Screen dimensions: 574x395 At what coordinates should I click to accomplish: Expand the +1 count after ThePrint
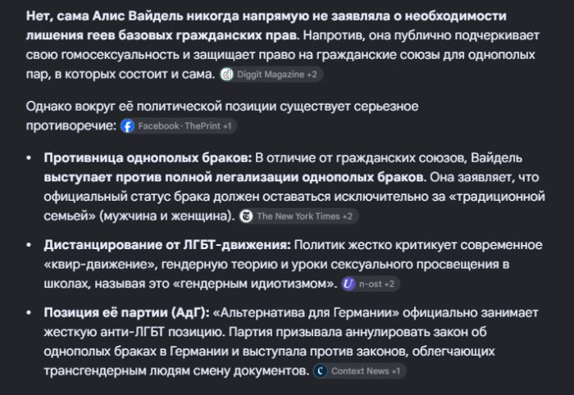(227, 126)
